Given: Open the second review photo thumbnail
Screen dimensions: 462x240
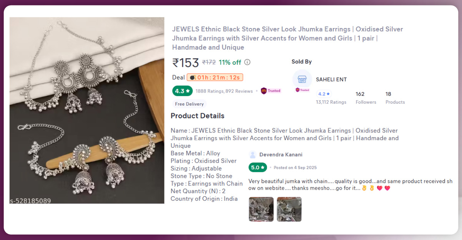Looking at the screenshot, I should pos(289,209).
